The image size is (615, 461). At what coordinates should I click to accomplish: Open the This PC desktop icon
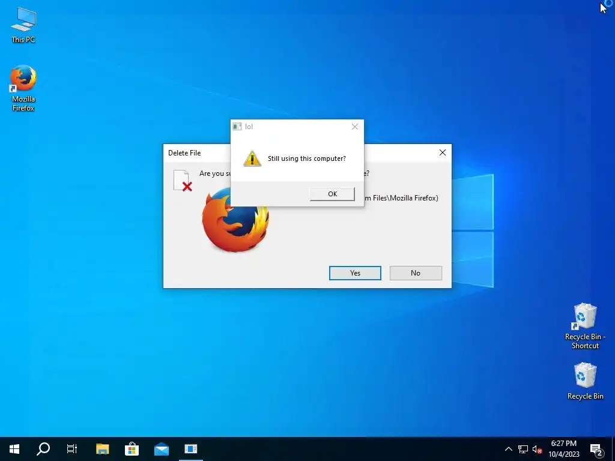pos(23,25)
